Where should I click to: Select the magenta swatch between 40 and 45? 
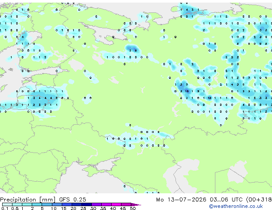coord(116,204)
